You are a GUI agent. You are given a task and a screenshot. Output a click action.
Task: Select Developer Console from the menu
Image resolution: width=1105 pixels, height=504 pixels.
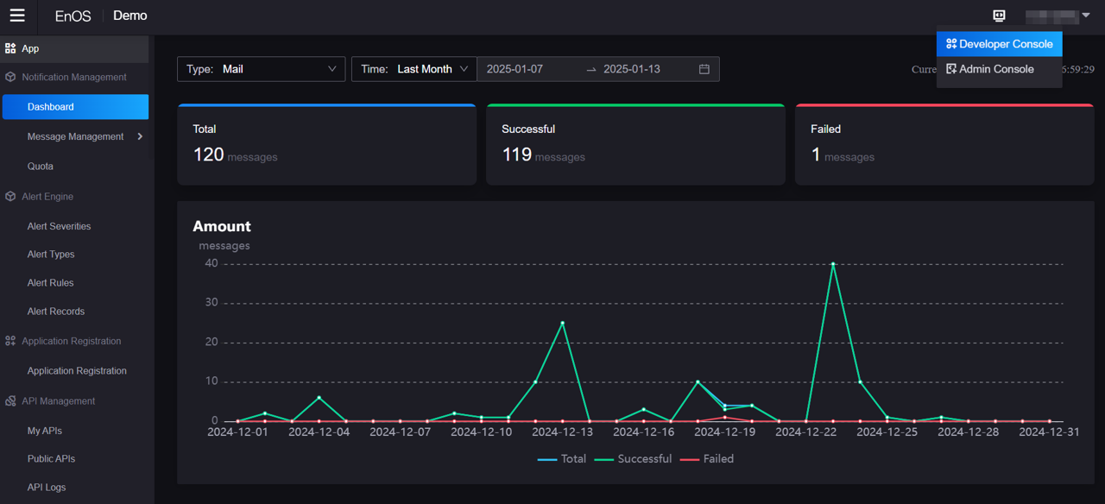click(x=999, y=44)
